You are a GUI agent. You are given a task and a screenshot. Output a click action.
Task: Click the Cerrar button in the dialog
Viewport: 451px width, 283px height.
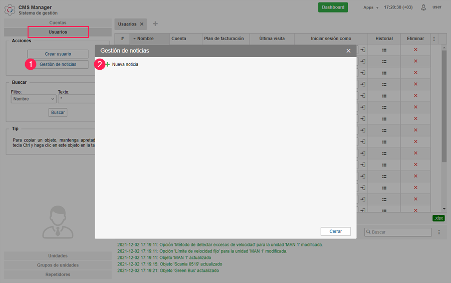click(335, 231)
